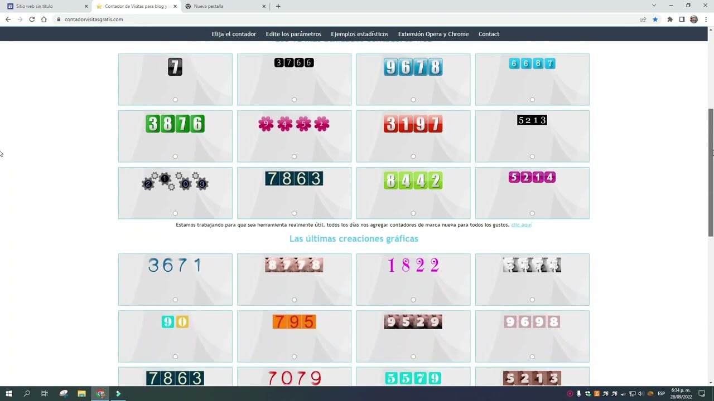Choose radio under black '5213' counter
Image resolution: width=714 pixels, height=401 pixels.
(x=532, y=157)
